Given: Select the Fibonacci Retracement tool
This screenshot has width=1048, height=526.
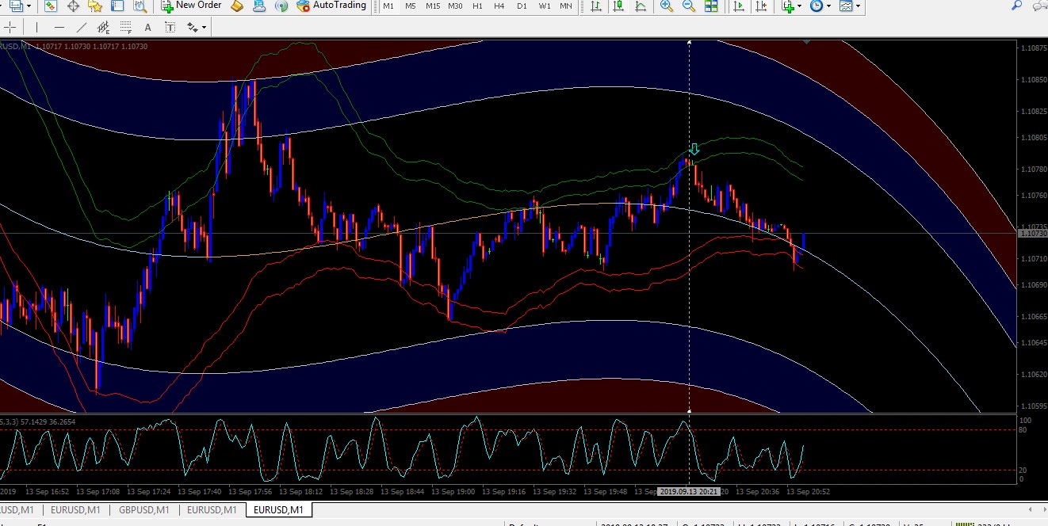Looking at the screenshot, I should [125, 27].
